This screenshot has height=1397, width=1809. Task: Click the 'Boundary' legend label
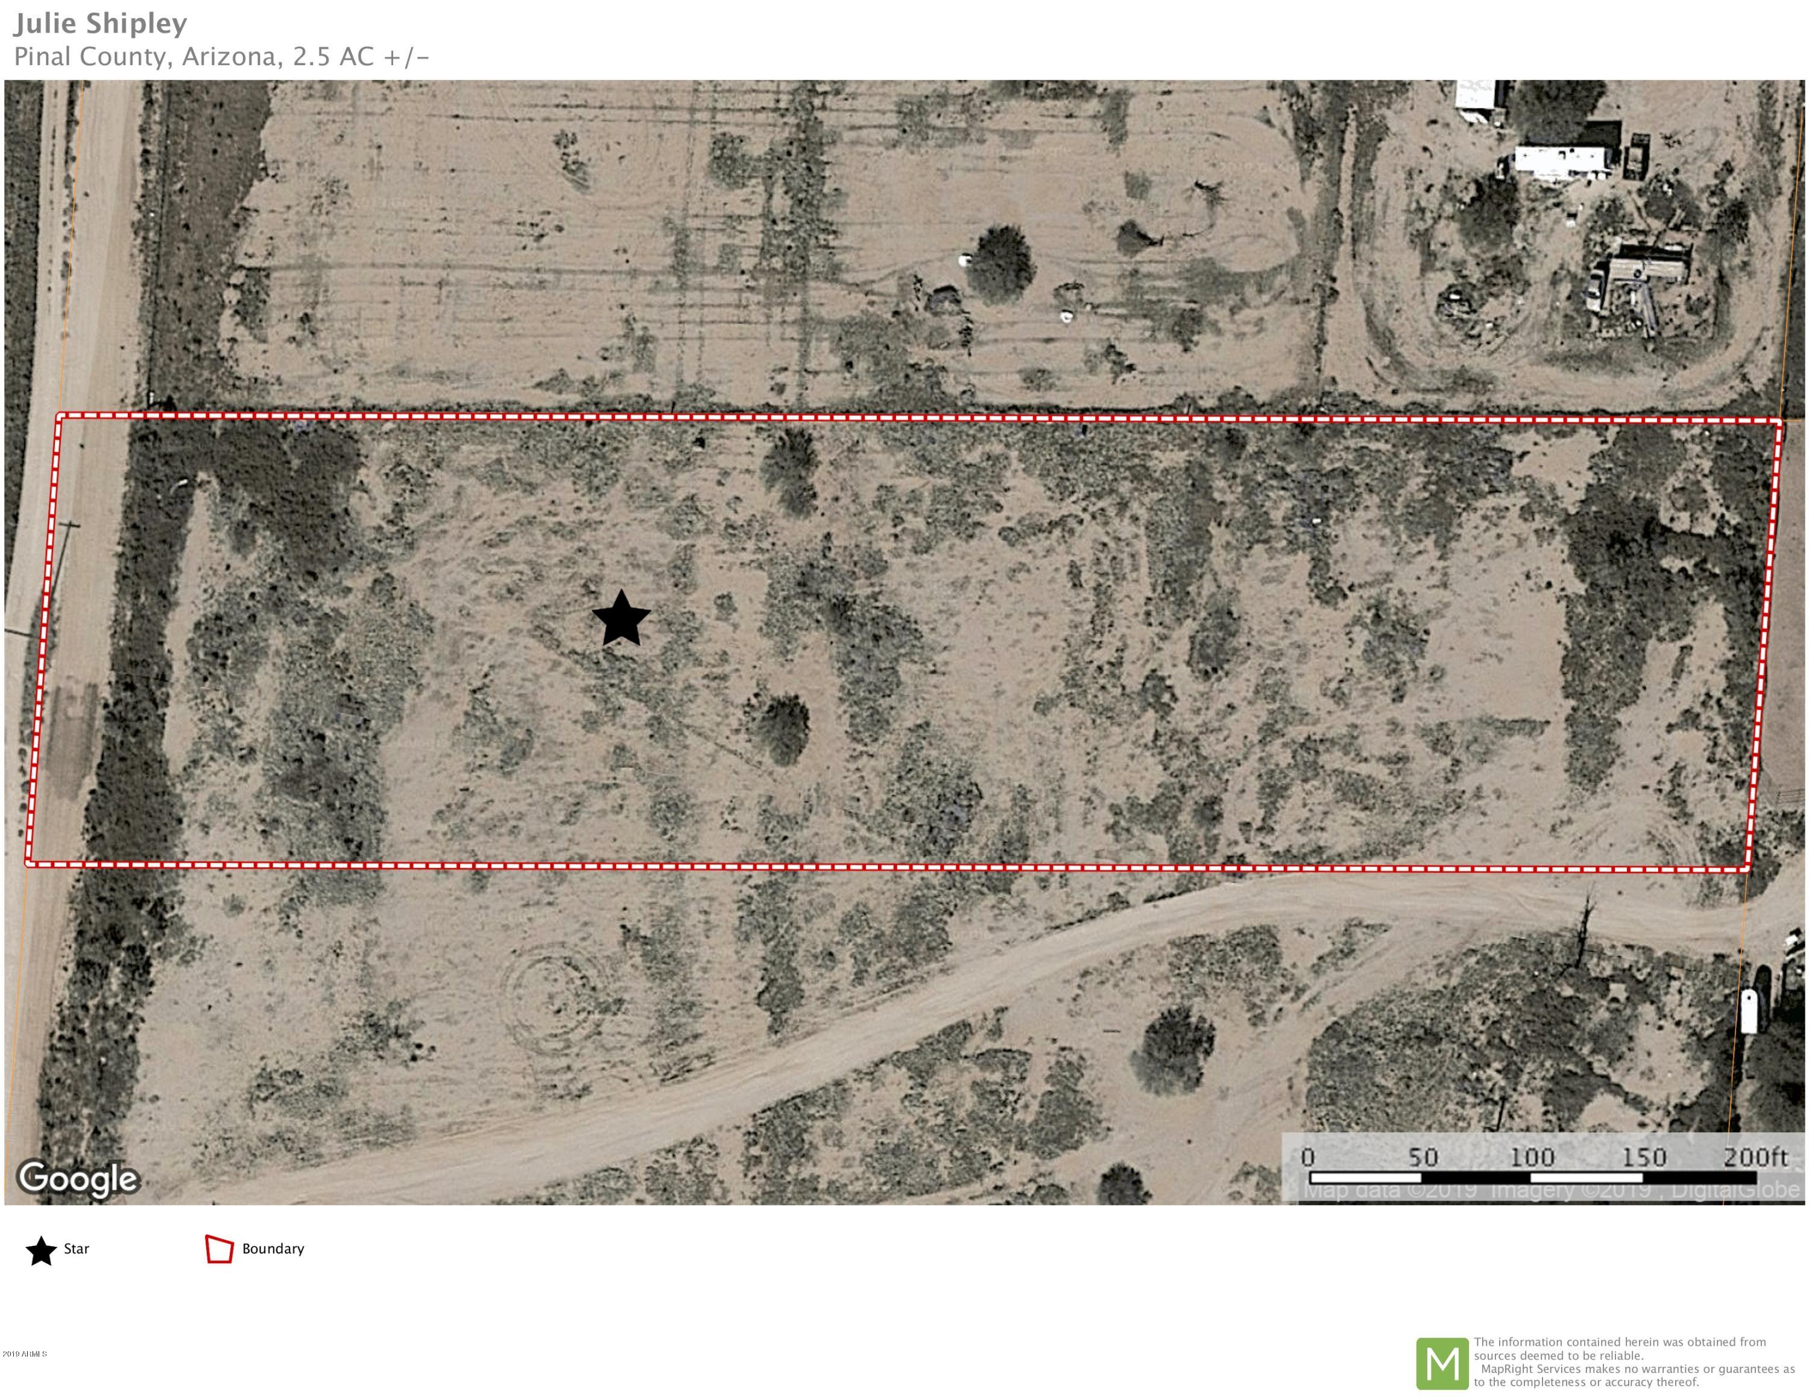tap(273, 1249)
